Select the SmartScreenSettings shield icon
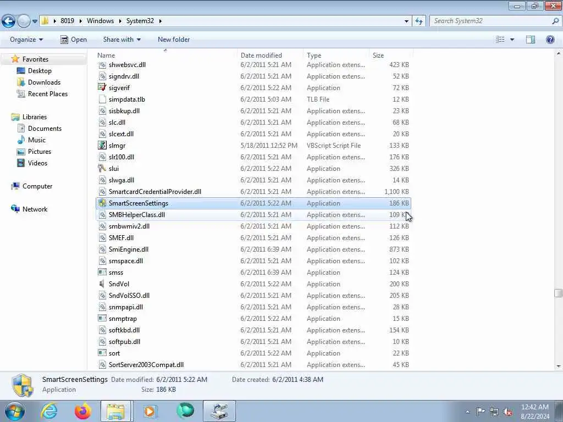Screen dimensions: 563x422 102,203
